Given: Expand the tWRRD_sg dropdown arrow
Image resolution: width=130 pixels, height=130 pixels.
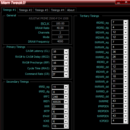Looking at the screenshot, I should [x=125, y=52].
